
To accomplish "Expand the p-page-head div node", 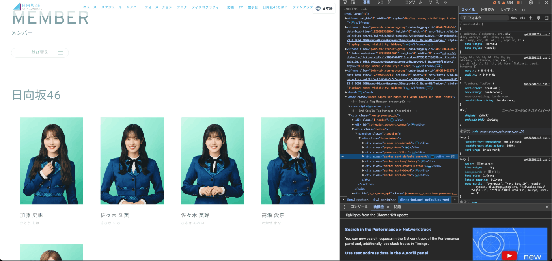I will click(363, 147).
